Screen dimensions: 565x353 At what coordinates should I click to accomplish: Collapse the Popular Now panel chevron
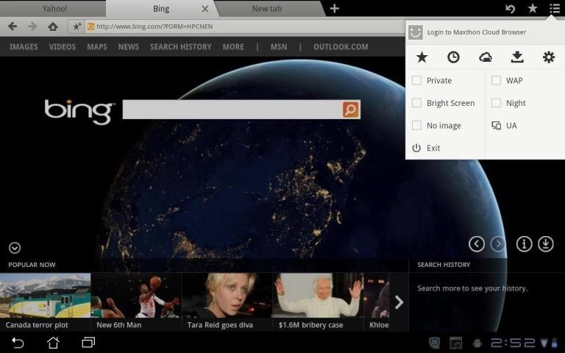coord(15,249)
